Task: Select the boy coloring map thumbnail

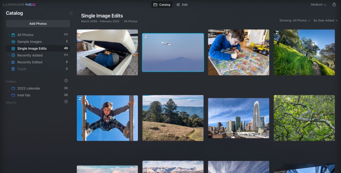Action: [239, 52]
